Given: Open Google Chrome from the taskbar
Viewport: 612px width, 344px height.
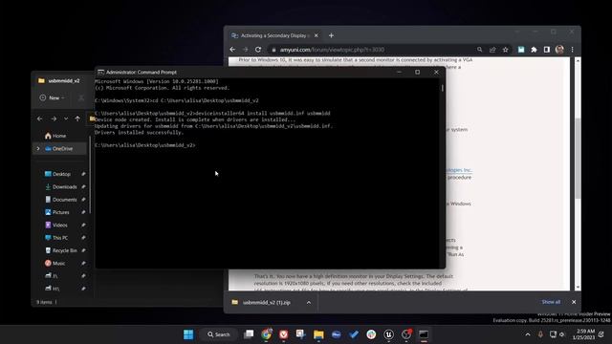Looking at the screenshot, I should [x=267, y=334].
